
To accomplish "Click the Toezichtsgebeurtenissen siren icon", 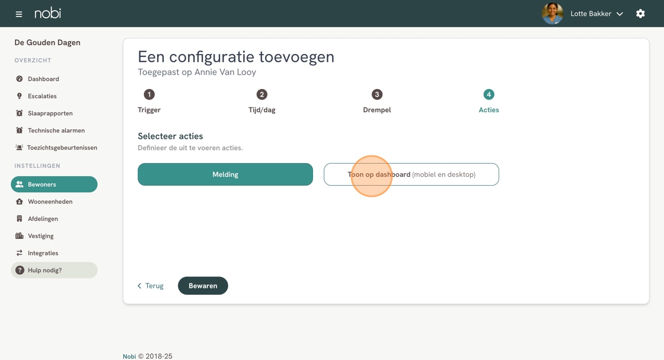I will (19, 148).
